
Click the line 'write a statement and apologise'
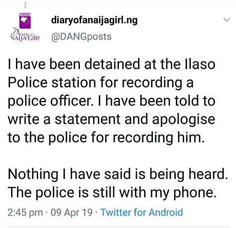point(111,119)
